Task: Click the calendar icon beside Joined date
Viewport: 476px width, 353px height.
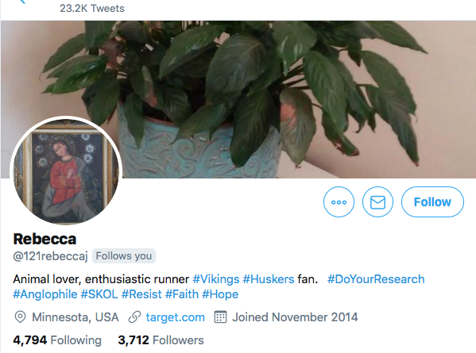Action: 220,317
